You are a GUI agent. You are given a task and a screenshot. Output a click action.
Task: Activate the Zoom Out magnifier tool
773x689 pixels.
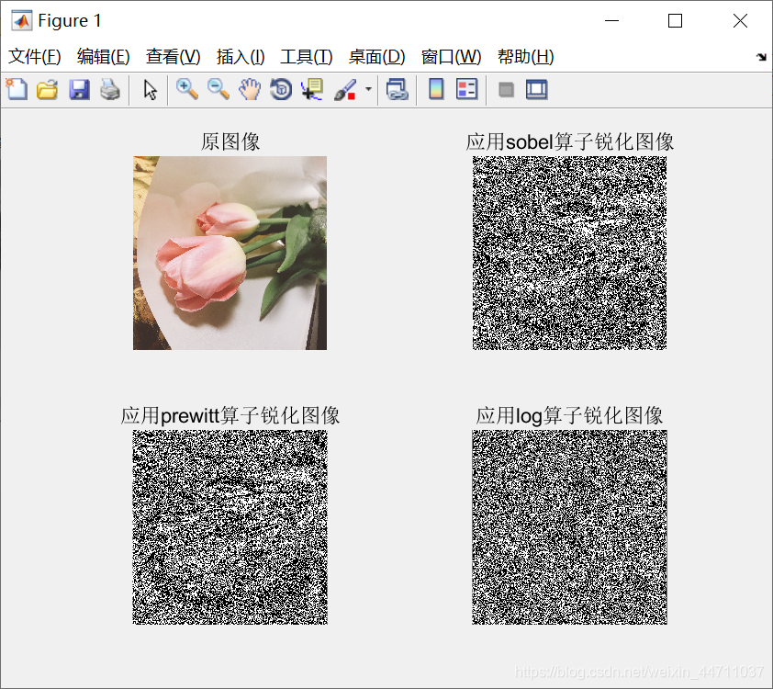click(218, 90)
